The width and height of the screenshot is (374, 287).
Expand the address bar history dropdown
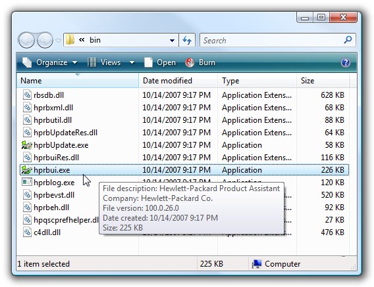[x=172, y=40]
